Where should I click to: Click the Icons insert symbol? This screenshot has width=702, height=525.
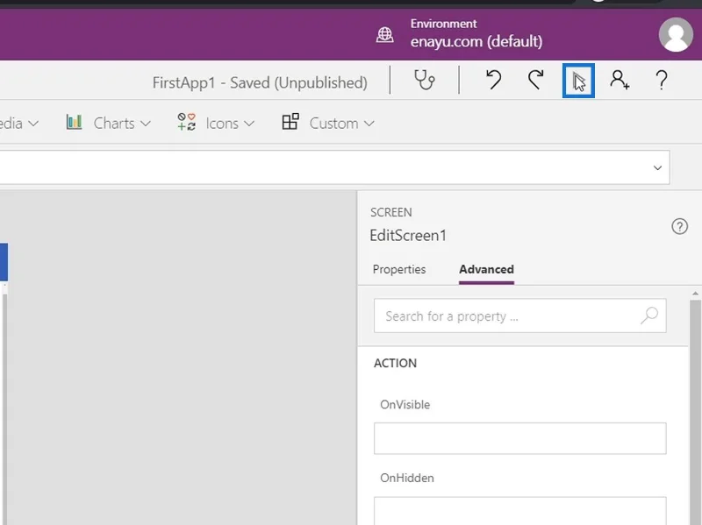[186, 122]
